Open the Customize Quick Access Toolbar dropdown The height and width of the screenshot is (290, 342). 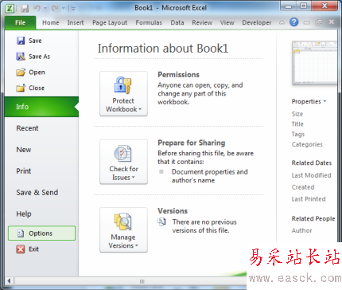(x=73, y=9)
